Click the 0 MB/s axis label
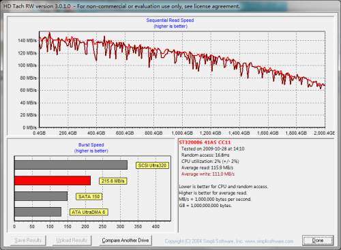This screenshot has height=250, width=341. 29,127
